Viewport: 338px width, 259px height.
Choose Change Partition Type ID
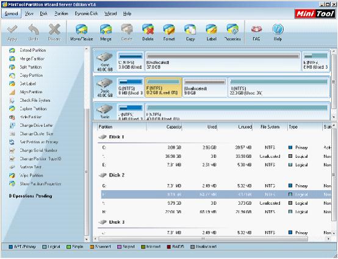tap(40, 159)
